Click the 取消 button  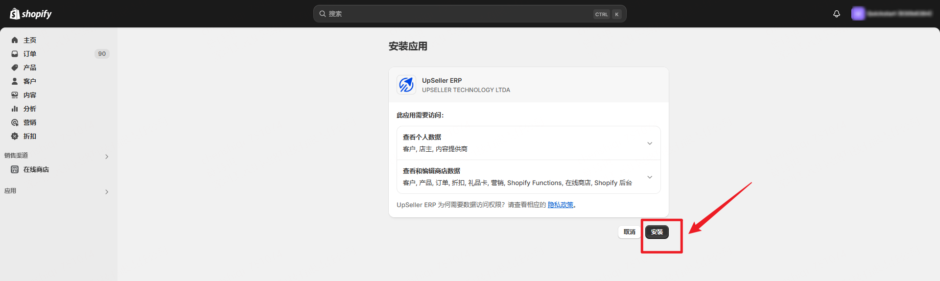tap(630, 232)
